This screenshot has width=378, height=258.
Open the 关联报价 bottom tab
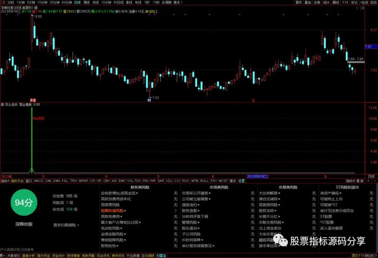coord(14,256)
